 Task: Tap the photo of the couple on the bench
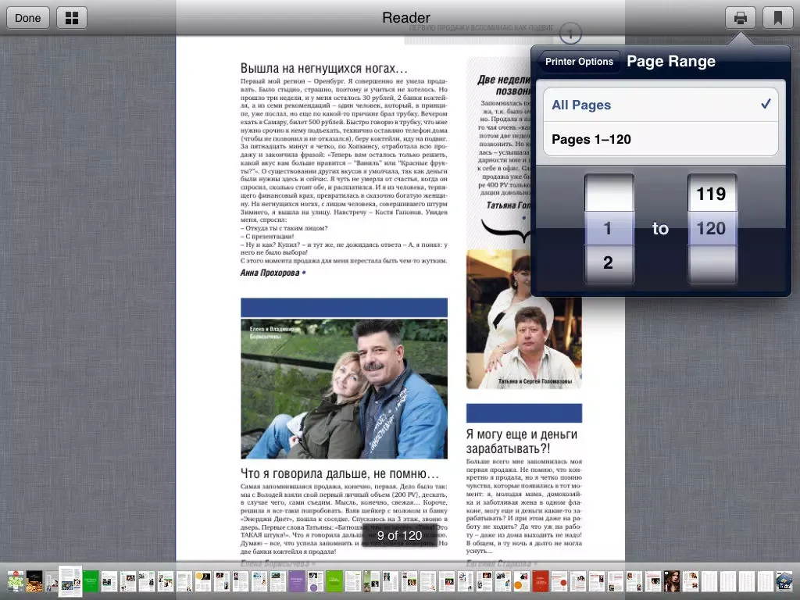pos(344,389)
